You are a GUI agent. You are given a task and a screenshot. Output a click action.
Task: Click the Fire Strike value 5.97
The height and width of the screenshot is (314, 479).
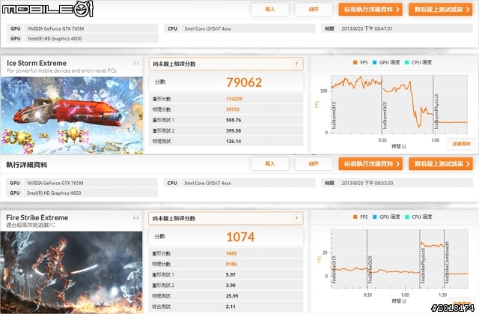(x=231, y=274)
